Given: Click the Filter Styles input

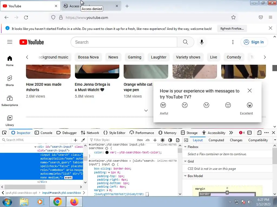Looking at the screenshot, I should (112, 140).
